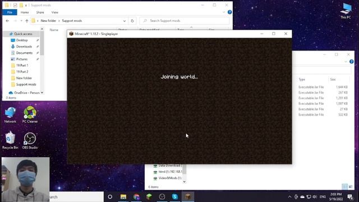Screen dimensions: 359x202
Task: Select Downloads in navigation pane
Action: point(24,47)
